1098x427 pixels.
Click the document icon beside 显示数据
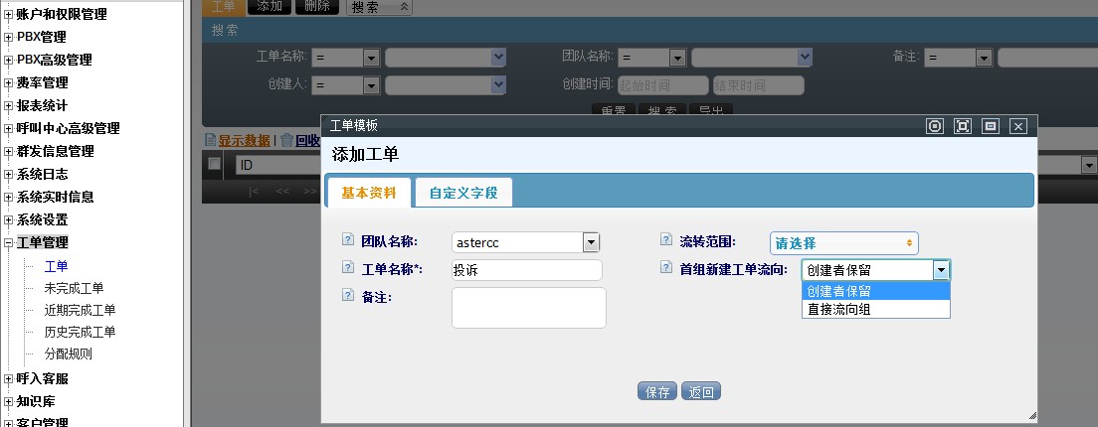tap(210, 140)
